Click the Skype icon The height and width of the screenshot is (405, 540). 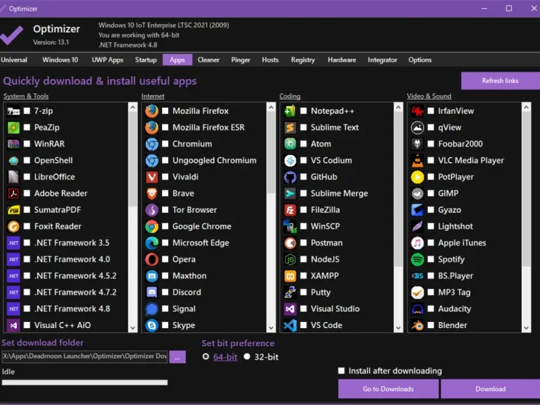pyautogui.click(x=151, y=325)
